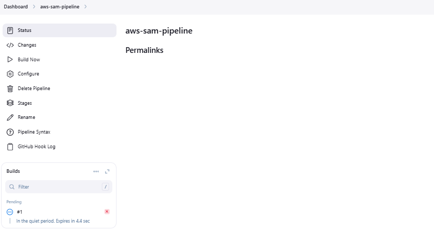Click the Delete Pipeline trash icon

click(10, 89)
